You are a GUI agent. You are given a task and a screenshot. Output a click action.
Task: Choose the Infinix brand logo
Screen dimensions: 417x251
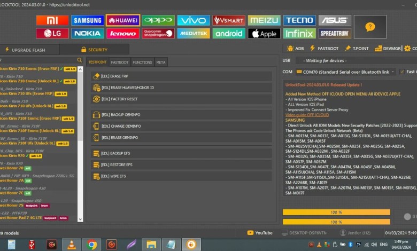(x=299, y=34)
